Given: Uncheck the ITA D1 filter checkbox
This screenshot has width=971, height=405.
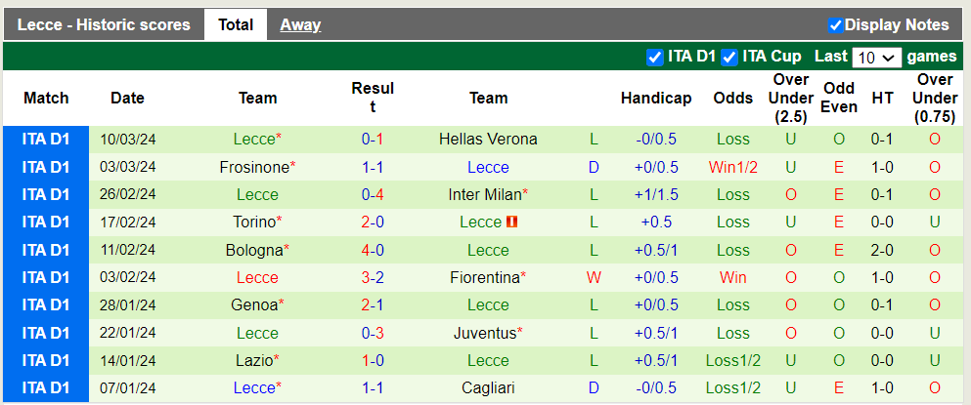Looking at the screenshot, I should [655, 58].
